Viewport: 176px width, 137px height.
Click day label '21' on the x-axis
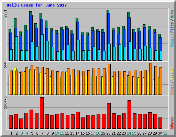point(113,133)
